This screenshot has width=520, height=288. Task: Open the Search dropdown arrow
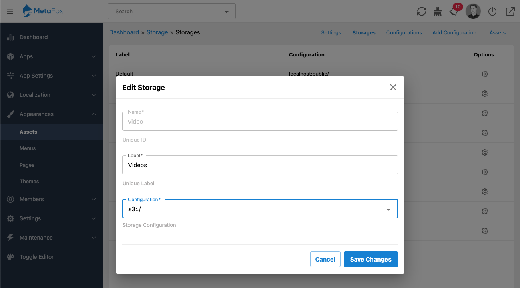[x=227, y=12]
